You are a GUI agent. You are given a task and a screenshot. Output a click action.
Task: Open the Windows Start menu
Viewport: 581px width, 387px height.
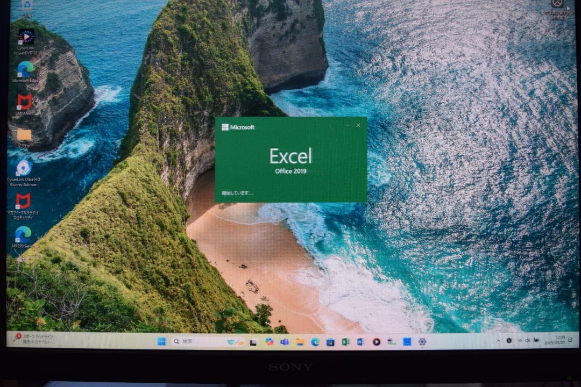pos(161,342)
